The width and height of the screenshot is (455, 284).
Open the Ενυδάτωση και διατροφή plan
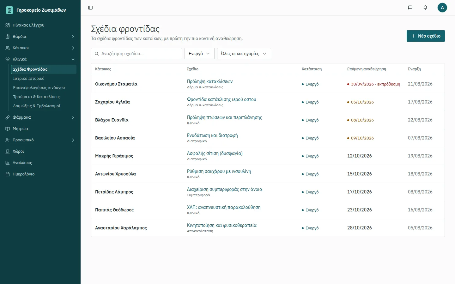(212, 135)
